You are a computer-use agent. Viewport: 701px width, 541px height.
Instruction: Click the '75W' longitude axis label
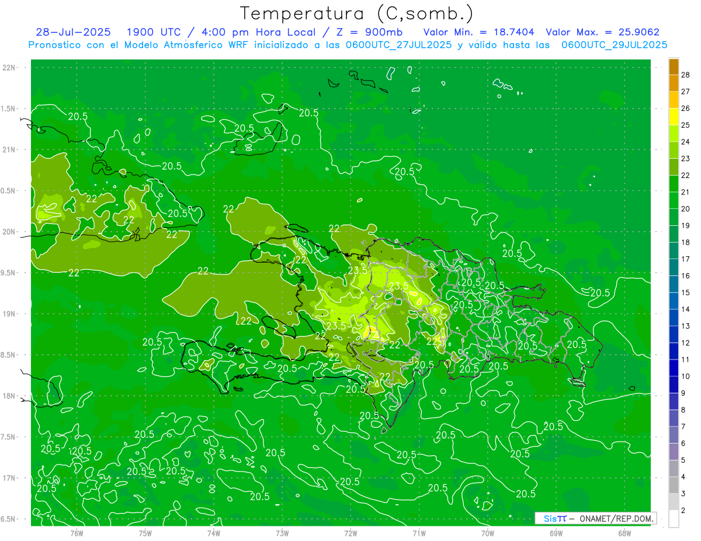click(145, 533)
